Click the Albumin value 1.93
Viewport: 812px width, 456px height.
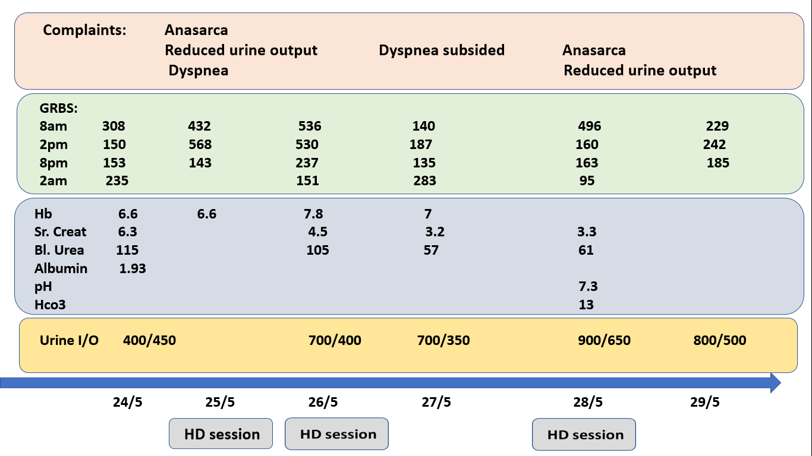133,269
